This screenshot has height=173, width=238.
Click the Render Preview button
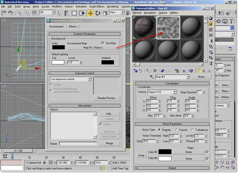106,98
